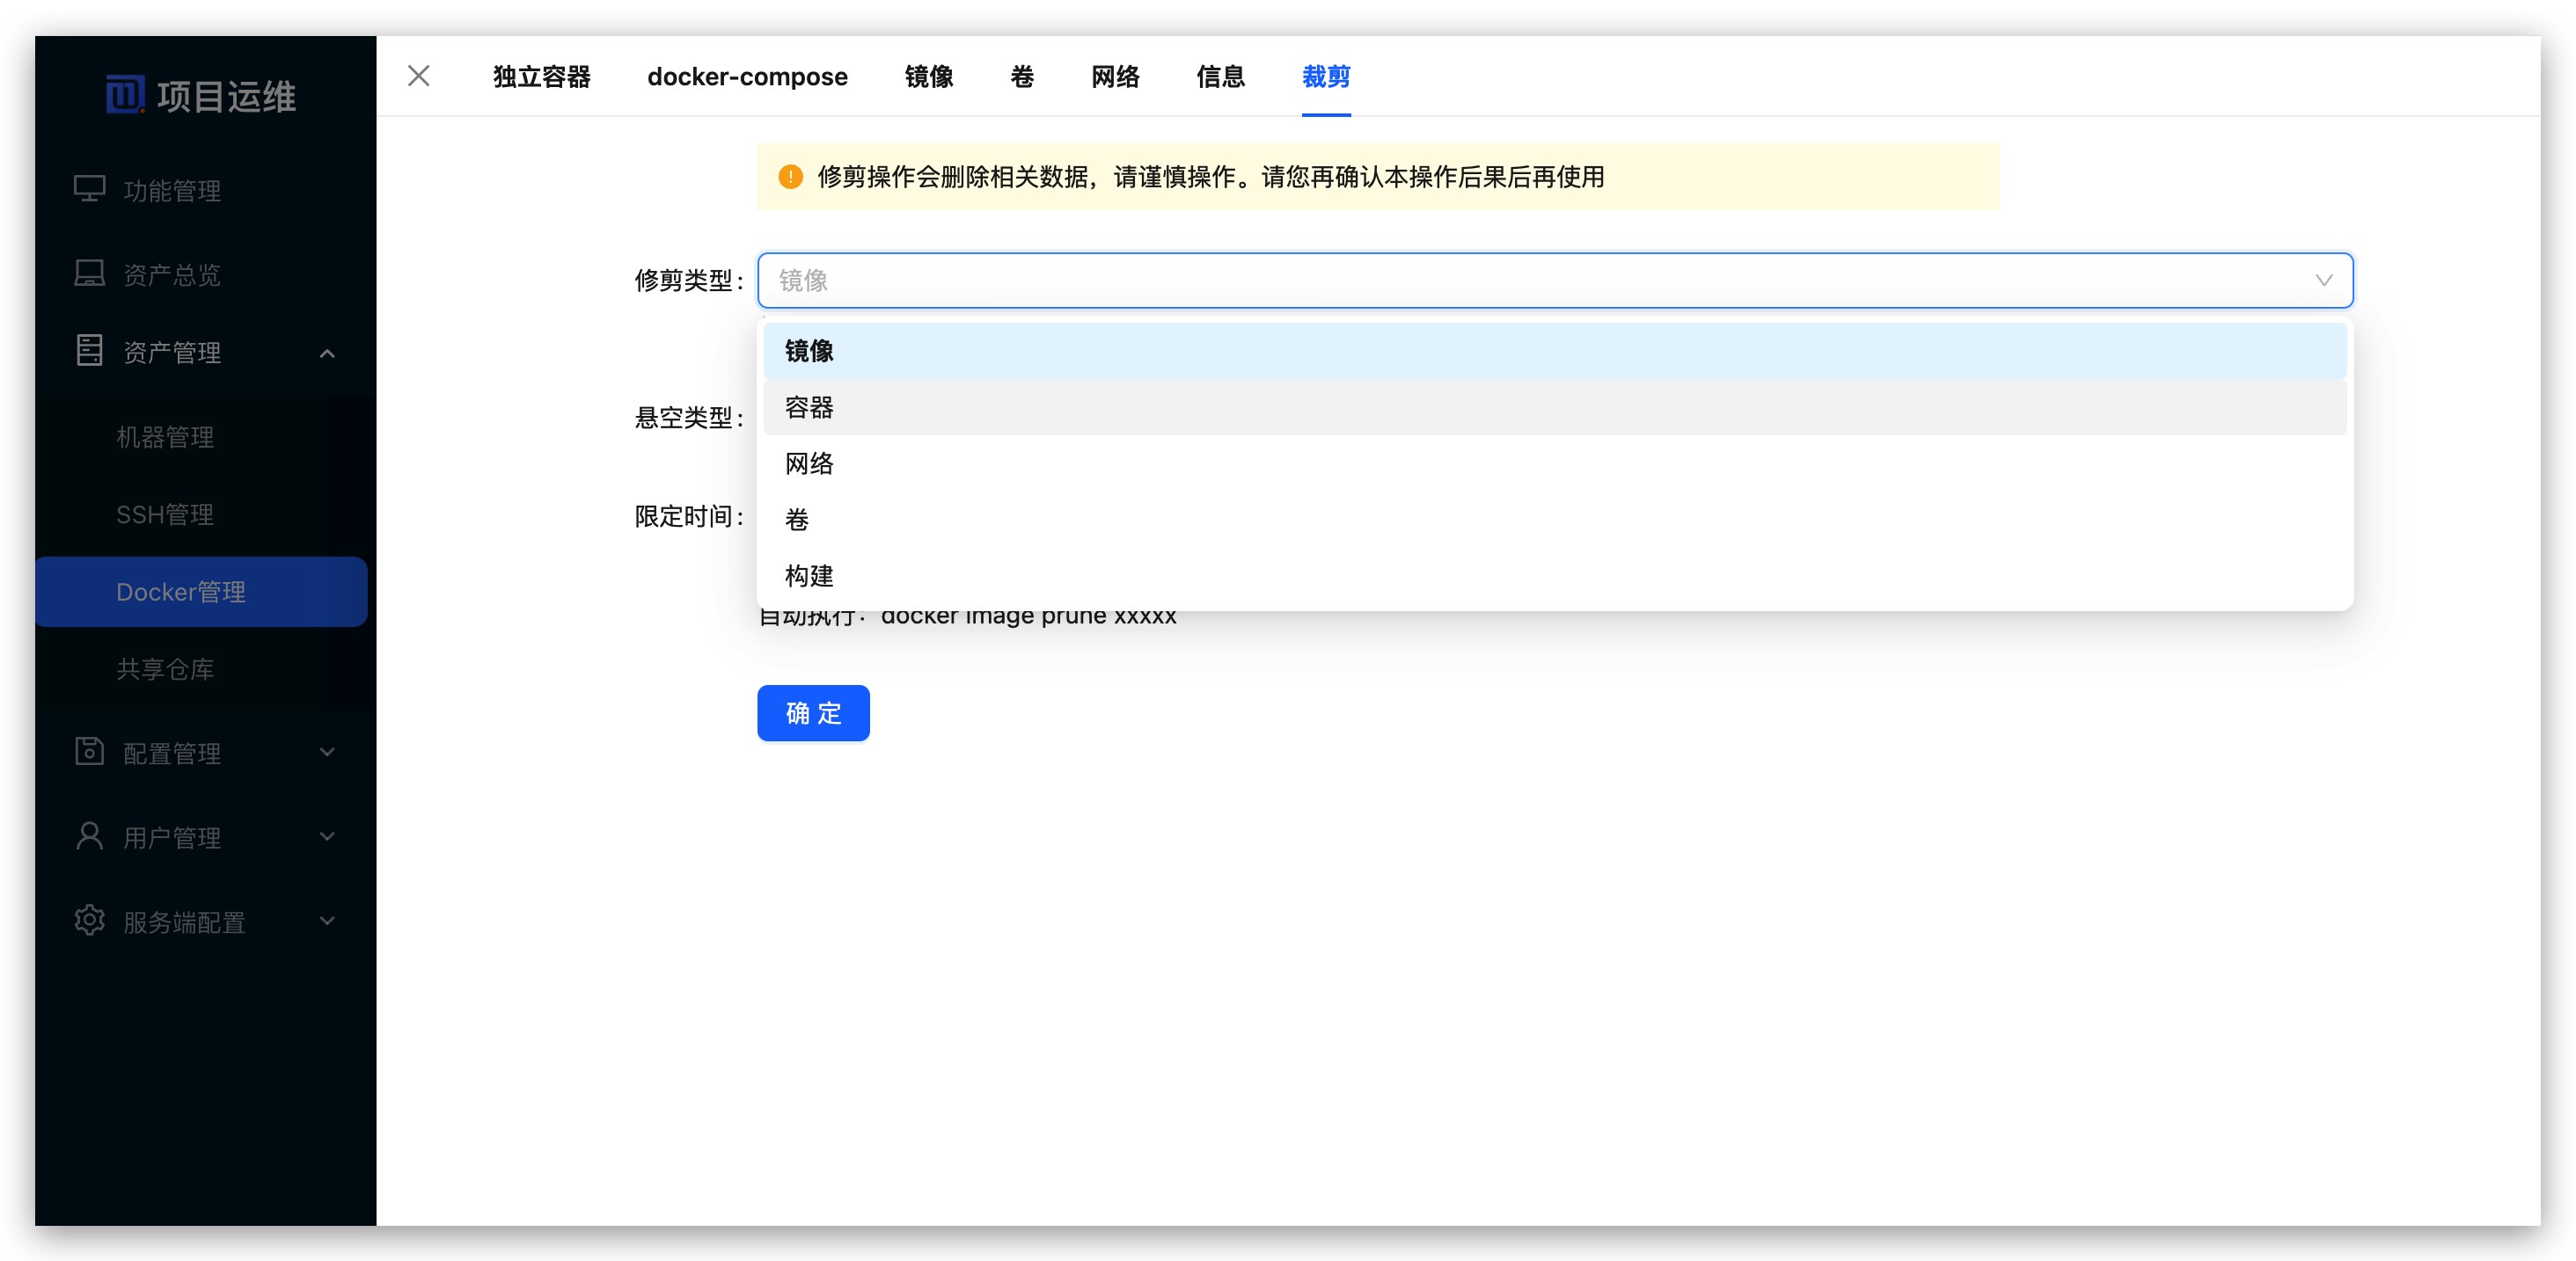Switch to the docker-compose tab
This screenshot has height=1261, width=2576.
(748, 77)
